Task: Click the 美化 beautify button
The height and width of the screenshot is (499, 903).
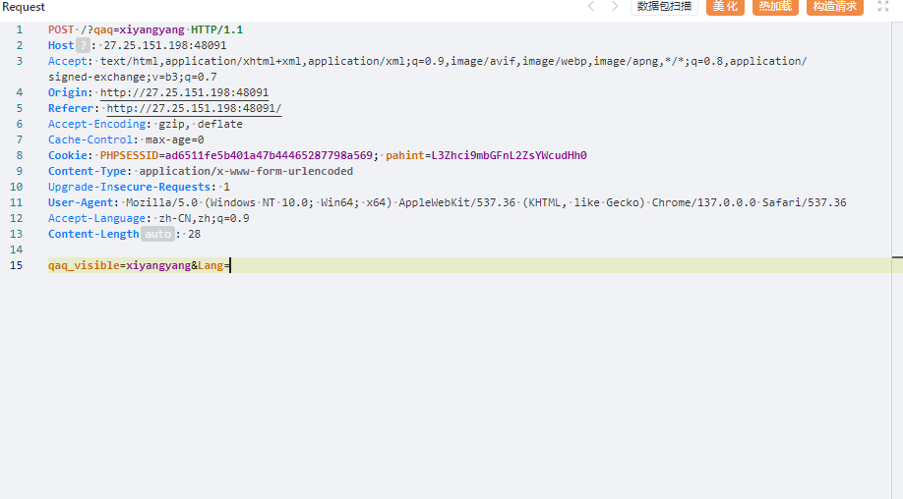Action: pos(725,7)
